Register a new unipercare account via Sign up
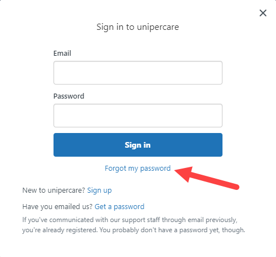The image size is (276, 257). 100,190
